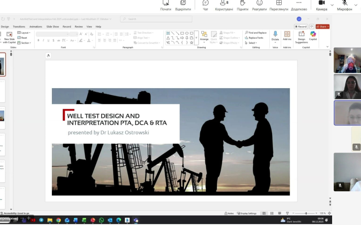Image resolution: width=361 pixels, height=225 pixels.
Task: Click the Share button
Action: [323, 27]
